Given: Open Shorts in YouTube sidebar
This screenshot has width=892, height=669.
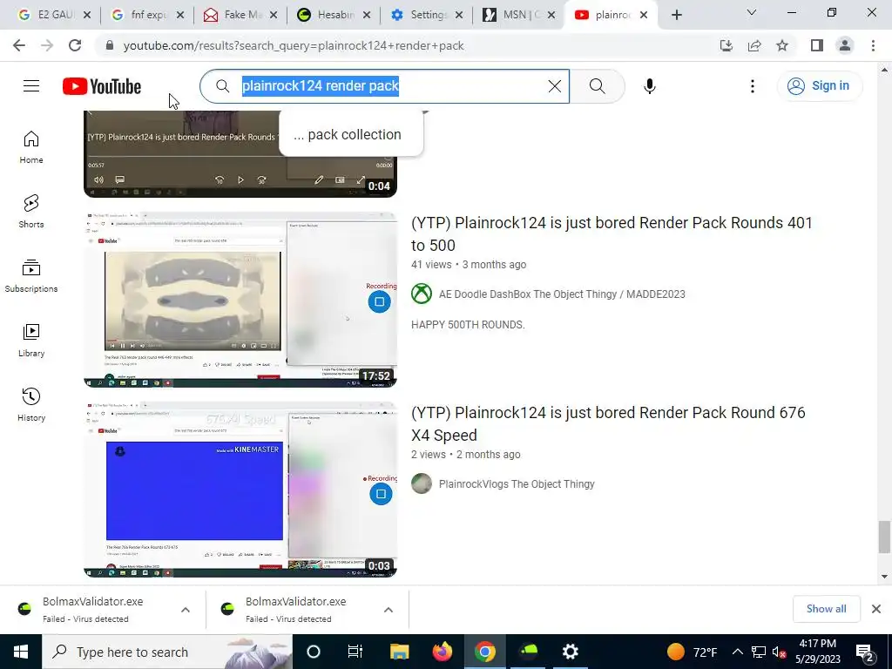Looking at the screenshot, I should (31, 211).
